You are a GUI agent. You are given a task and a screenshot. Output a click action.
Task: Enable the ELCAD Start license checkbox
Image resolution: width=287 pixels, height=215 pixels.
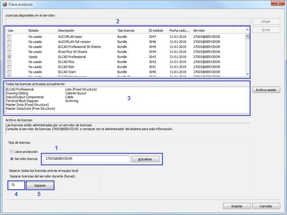pos(9,72)
